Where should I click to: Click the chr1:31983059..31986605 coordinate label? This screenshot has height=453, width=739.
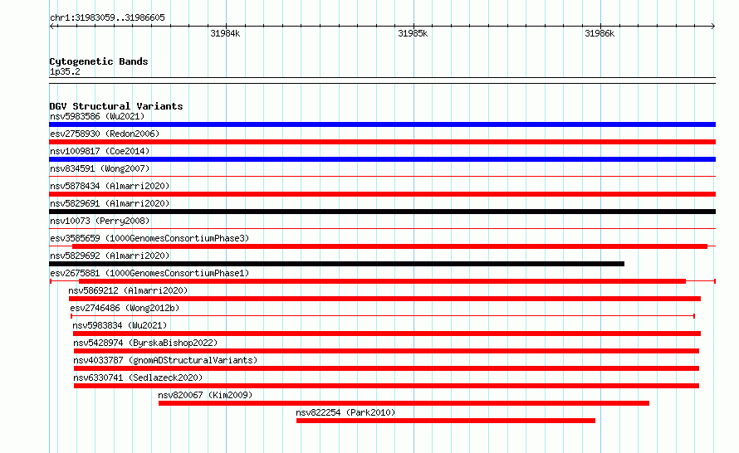coord(107,18)
